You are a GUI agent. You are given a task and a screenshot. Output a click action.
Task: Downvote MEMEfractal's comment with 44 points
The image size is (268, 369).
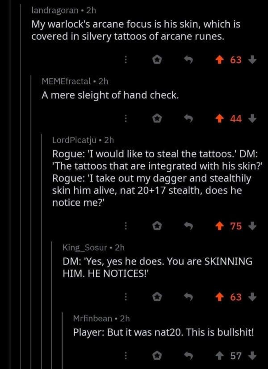coord(252,119)
